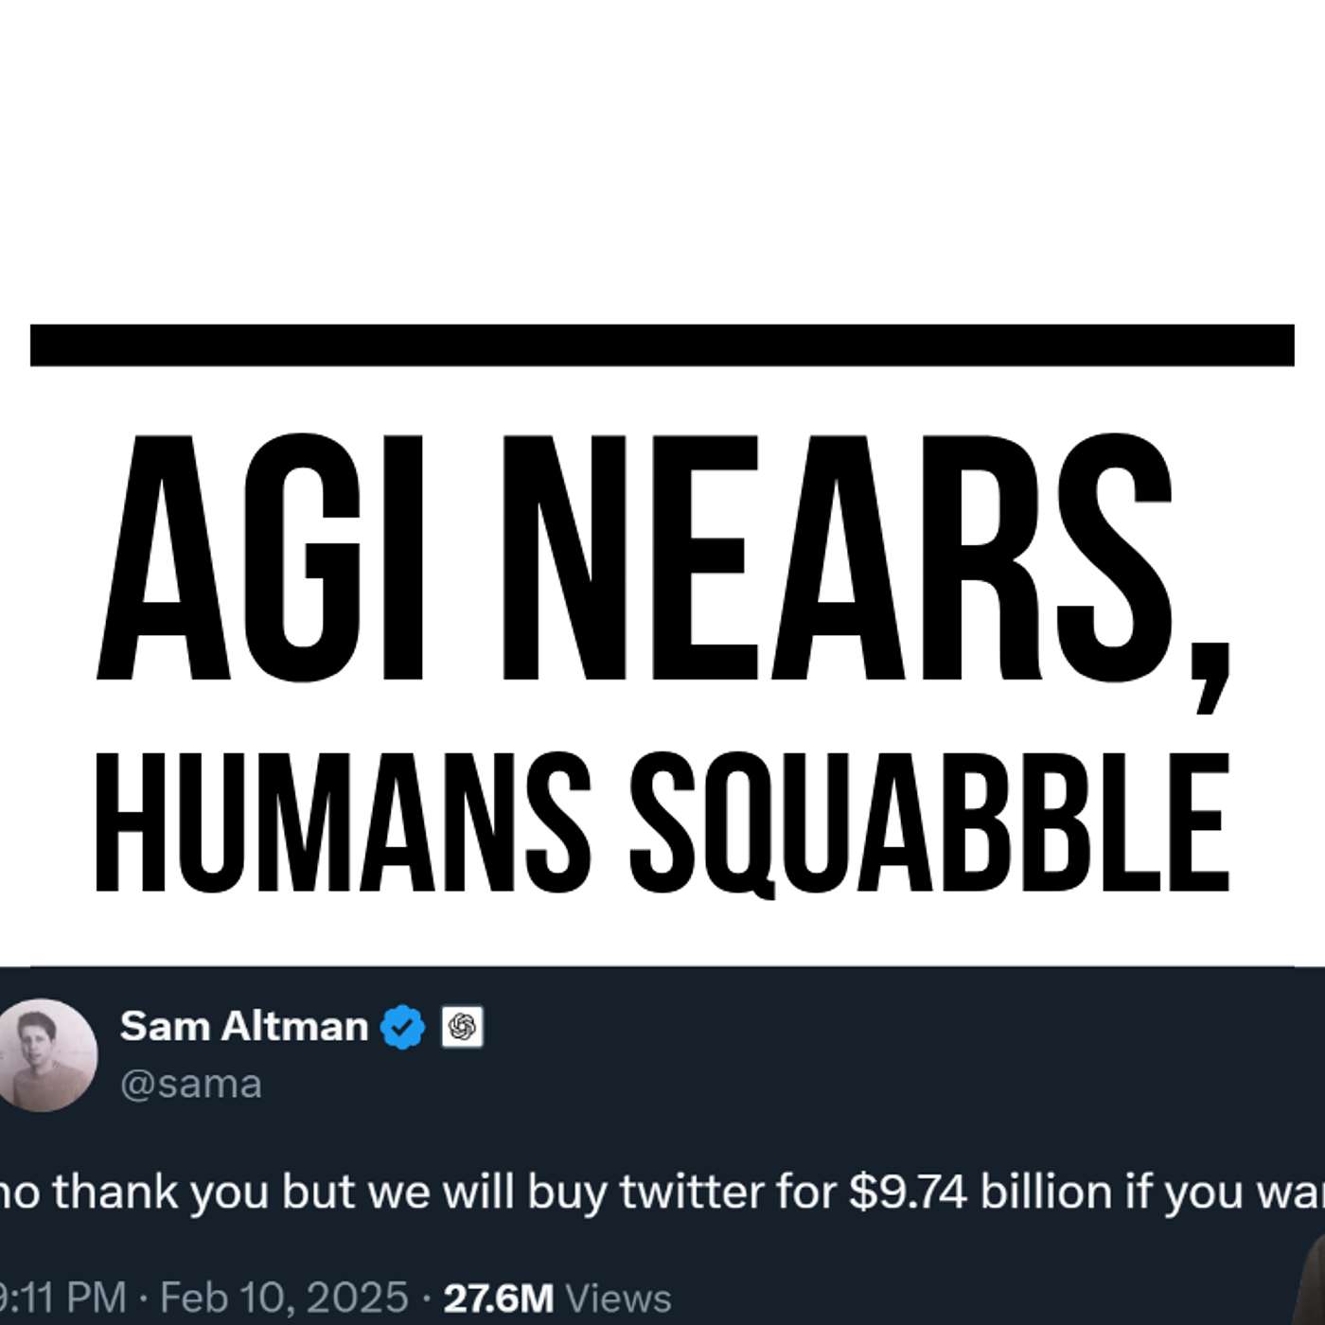Click the thick black horizontal bar
The width and height of the screenshot is (1325, 1325).
coord(662,344)
